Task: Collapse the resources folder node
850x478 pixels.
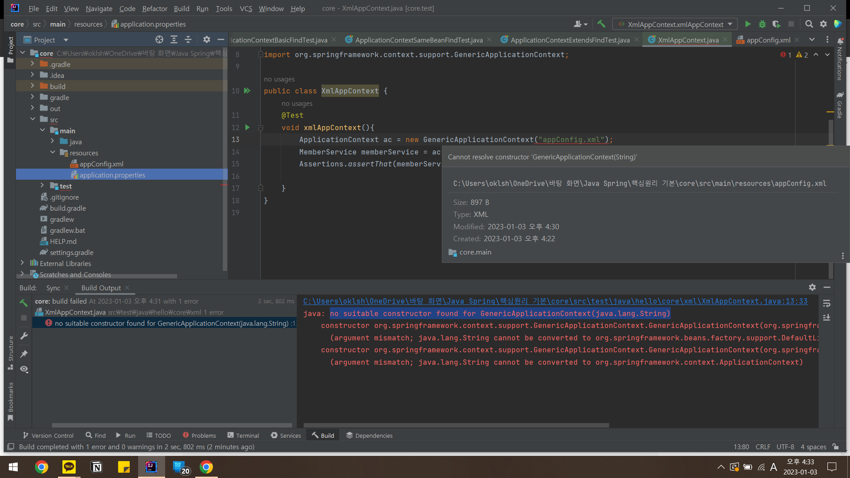Action: pos(53,153)
